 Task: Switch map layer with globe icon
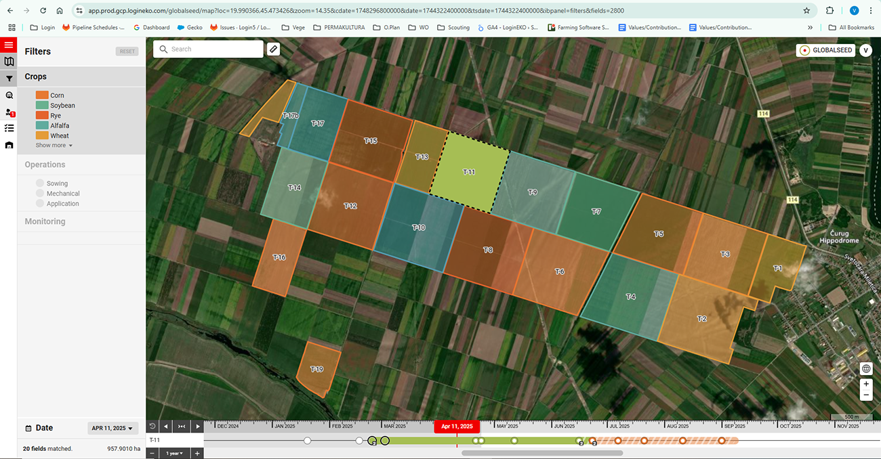click(866, 369)
